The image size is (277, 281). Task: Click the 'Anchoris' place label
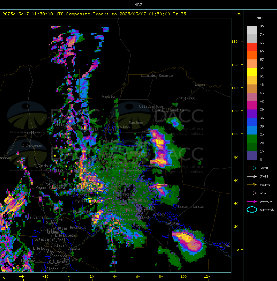pyautogui.click(x=78, y=227)
